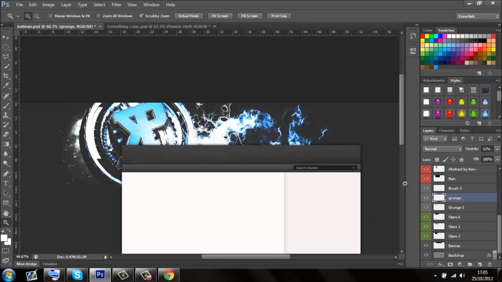Hide the Rain layer
This screenshot has width=502, height=282.
tap(426, 179)
